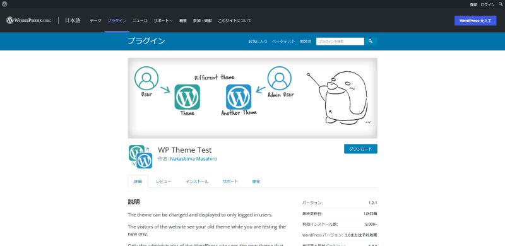Click the WordPress を入手 button
Image resolution: width=505 pixels, height=246 pixels.
click(475, 21)
